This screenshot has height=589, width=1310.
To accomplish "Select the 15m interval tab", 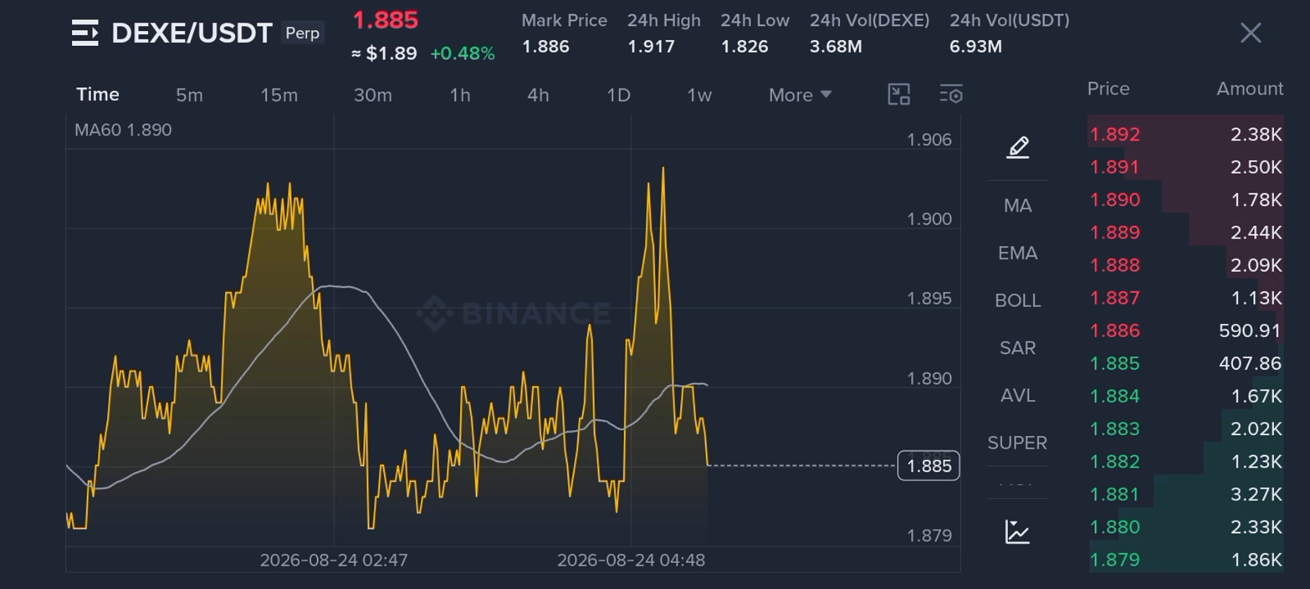I will pos(279,95).
